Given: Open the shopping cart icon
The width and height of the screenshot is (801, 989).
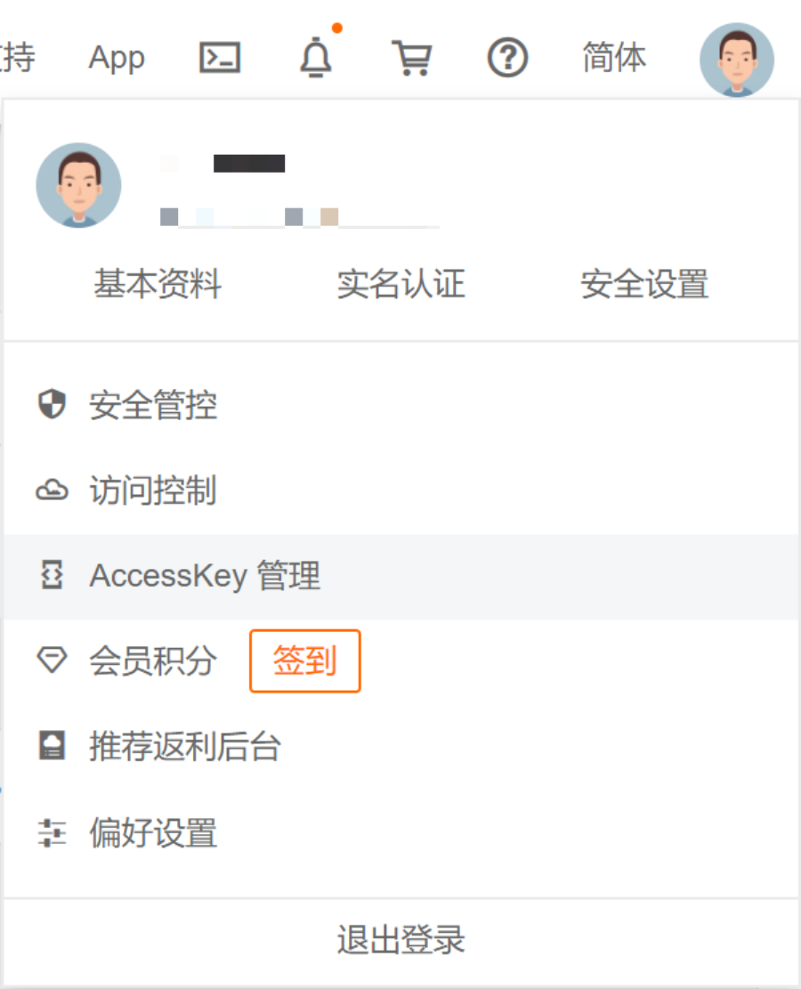Looking at the screenshot, I should (411, 59).
